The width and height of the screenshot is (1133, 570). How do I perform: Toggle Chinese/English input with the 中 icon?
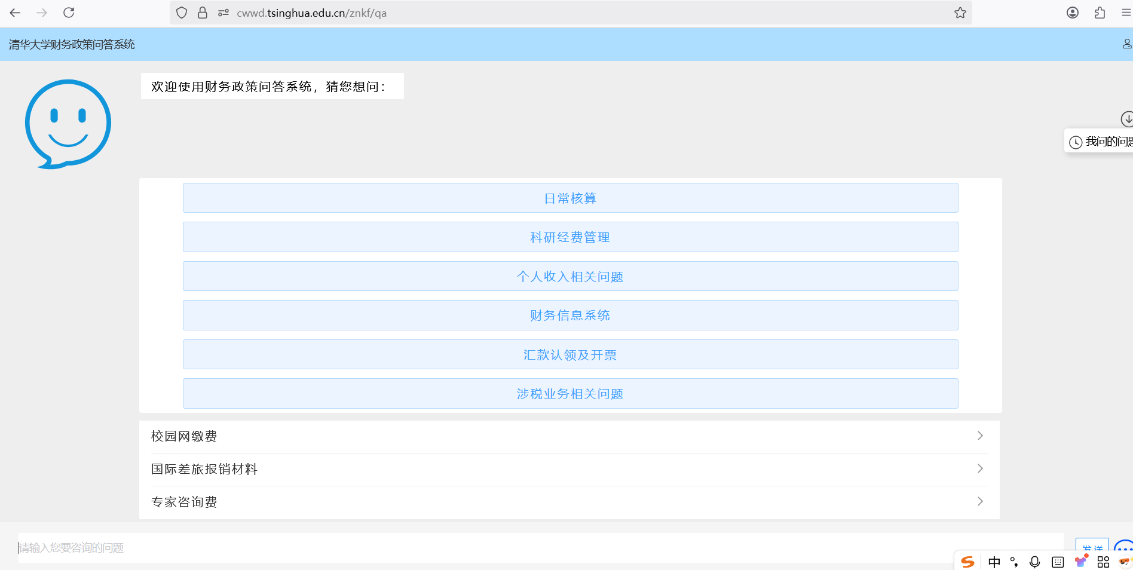(994, 562)
